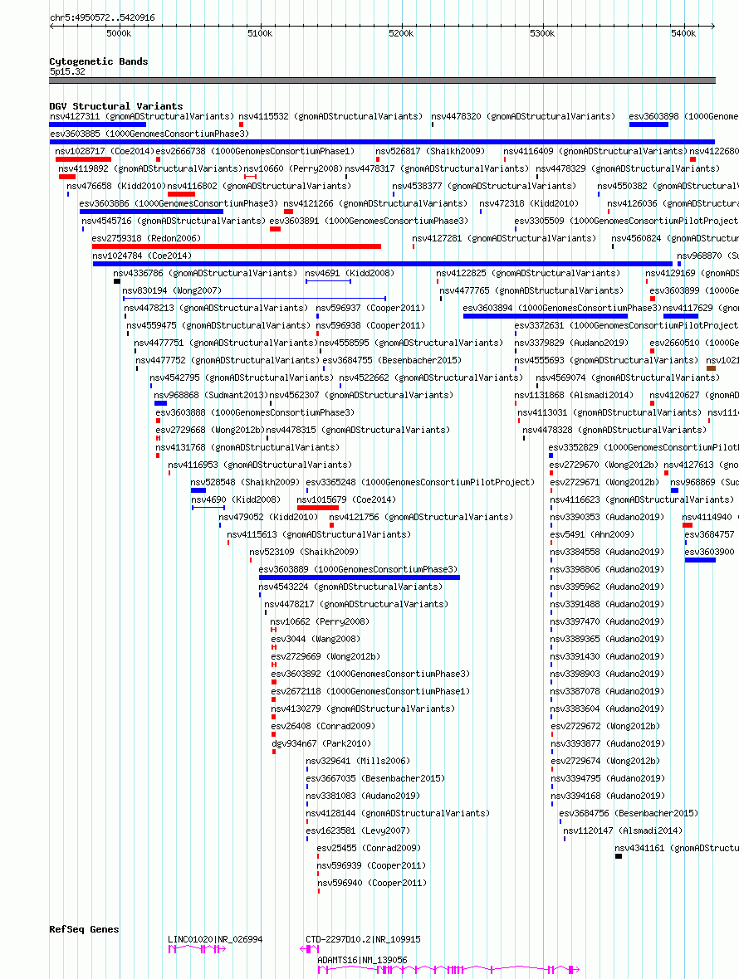The width and height of the screenshot is (739, 979).
Task: Click the esv3603889 blue bar
Action: tap(360, 577)
